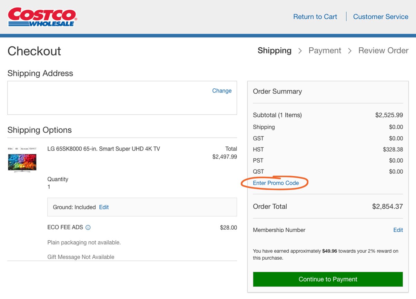Click the Ground: Included text
This screenshot has width=416, height=299.
74,207
